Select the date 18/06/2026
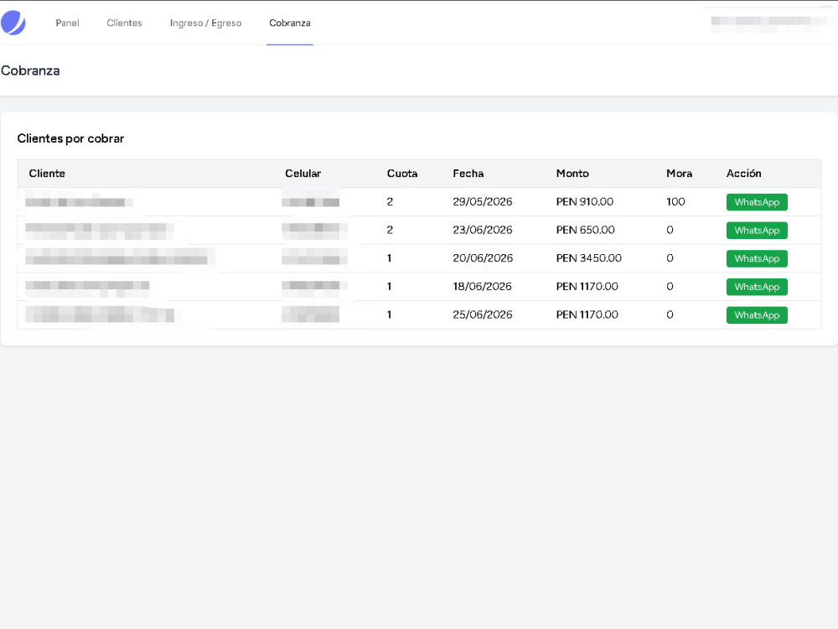This screenshot has height=629, width=838. 482,287
